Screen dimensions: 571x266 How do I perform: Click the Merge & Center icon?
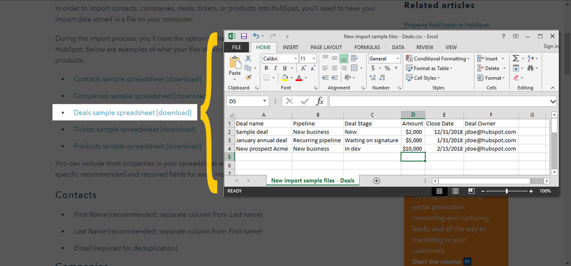pyautogui.click(x=354, y=68)
